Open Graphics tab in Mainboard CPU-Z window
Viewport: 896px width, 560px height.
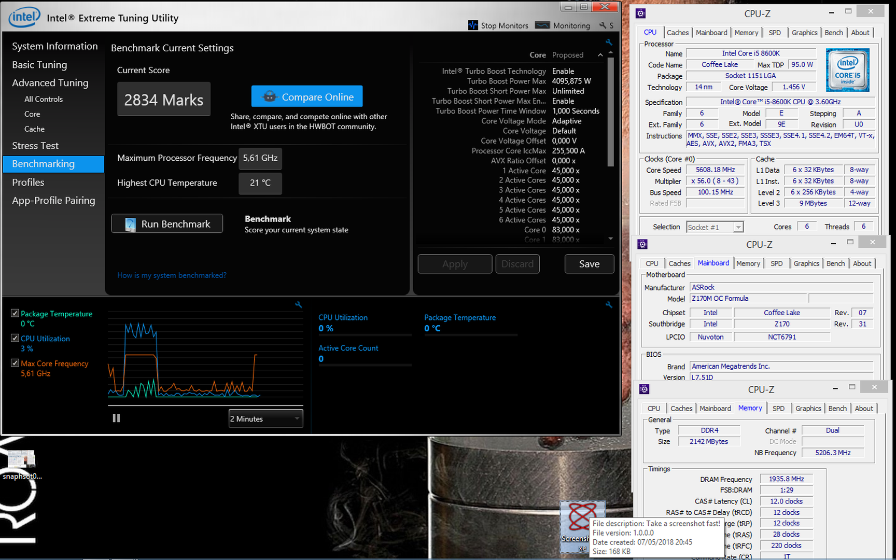coord(806,263)
